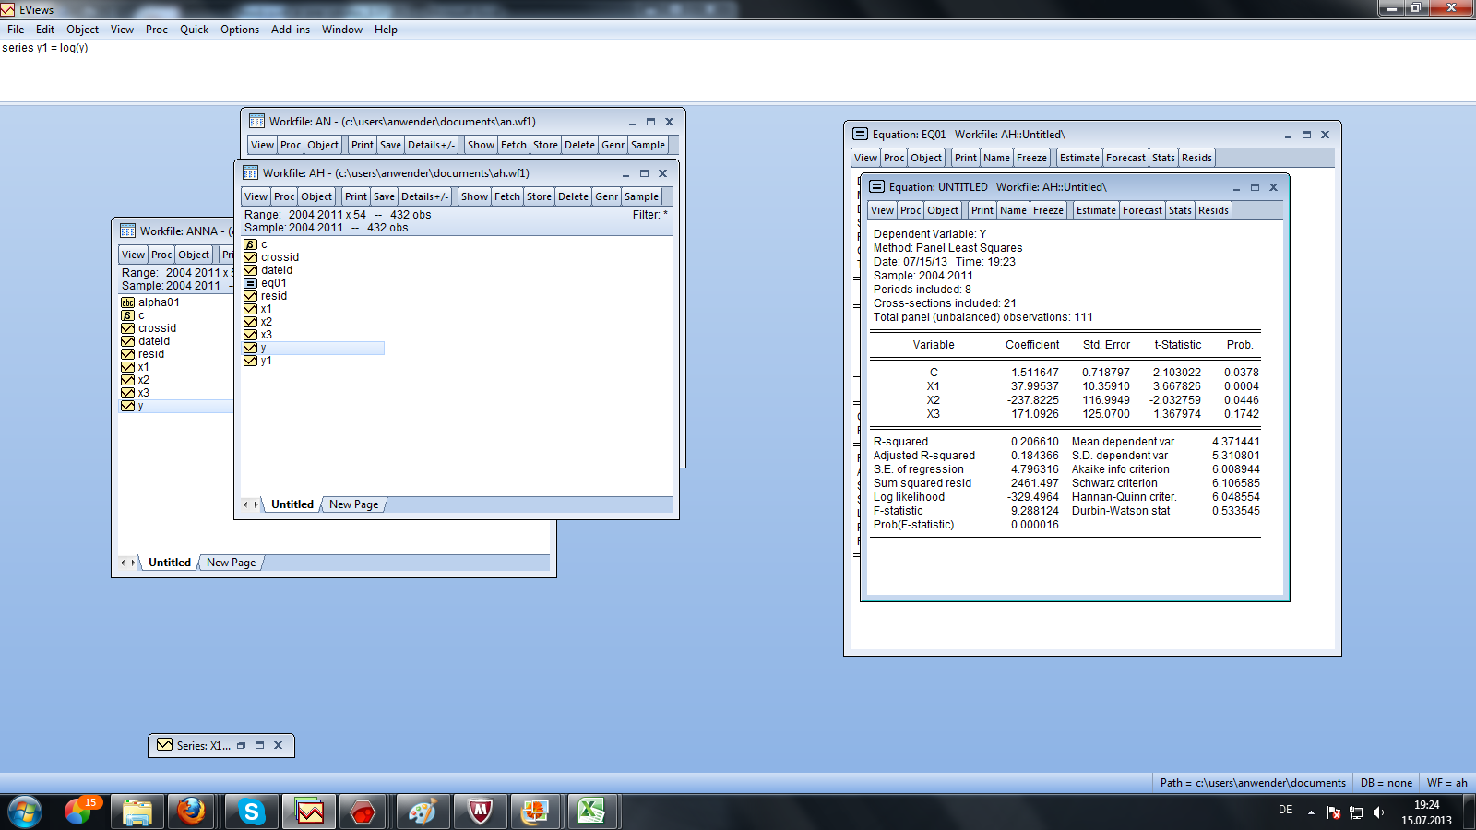Click Details+/- in the Workfile AH toolbar
Screen dimensions: 1476x830
(x=424, y=196)
